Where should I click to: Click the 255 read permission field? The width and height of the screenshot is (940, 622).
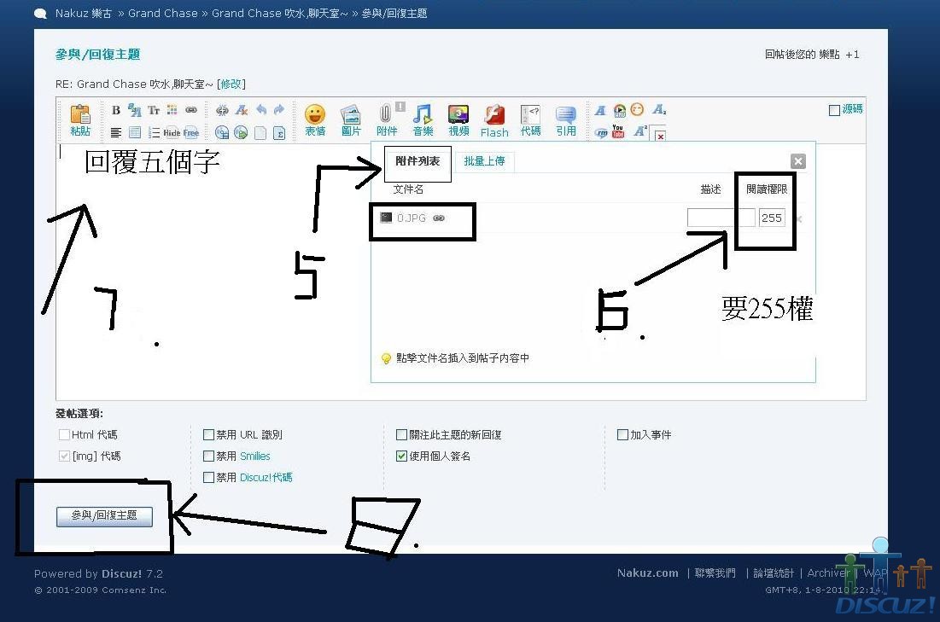click(x=772, y=218)
